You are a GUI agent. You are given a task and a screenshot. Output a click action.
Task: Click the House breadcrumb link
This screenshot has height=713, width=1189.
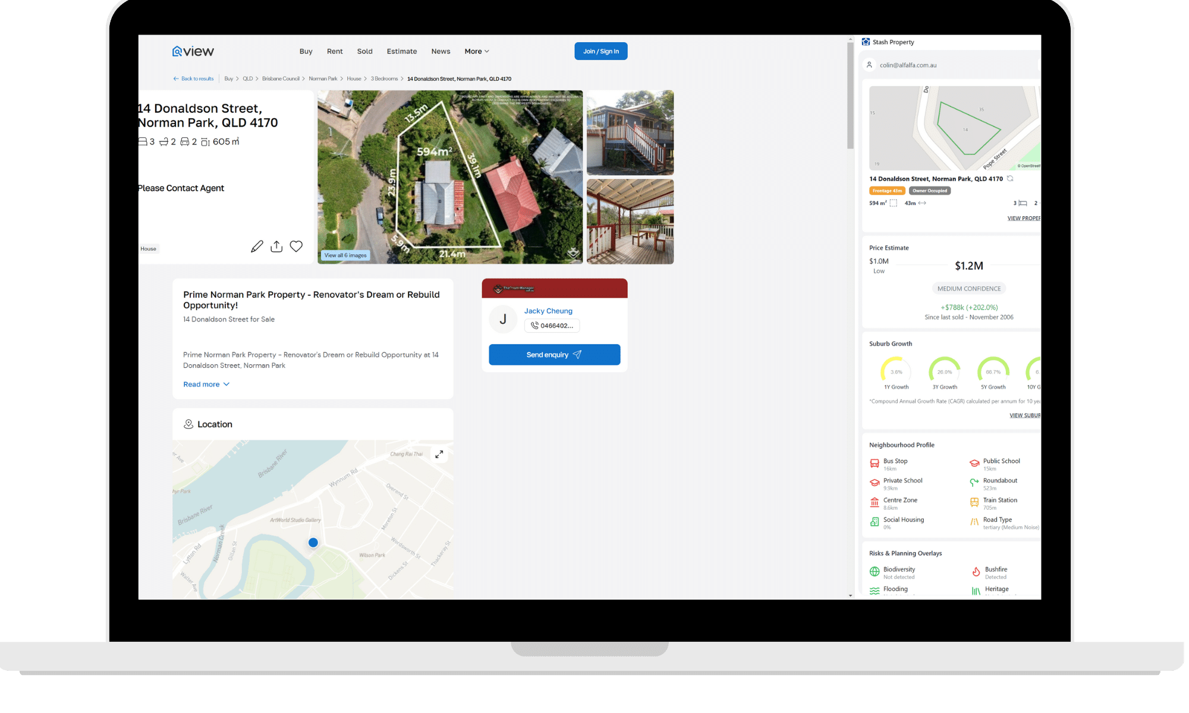point(354,78)
